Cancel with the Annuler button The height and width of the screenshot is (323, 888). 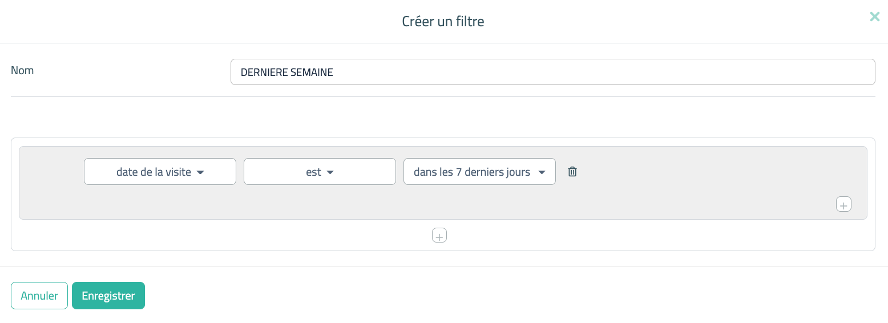[39, 296]
